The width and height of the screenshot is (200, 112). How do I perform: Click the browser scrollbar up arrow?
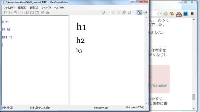coord(194,20)
